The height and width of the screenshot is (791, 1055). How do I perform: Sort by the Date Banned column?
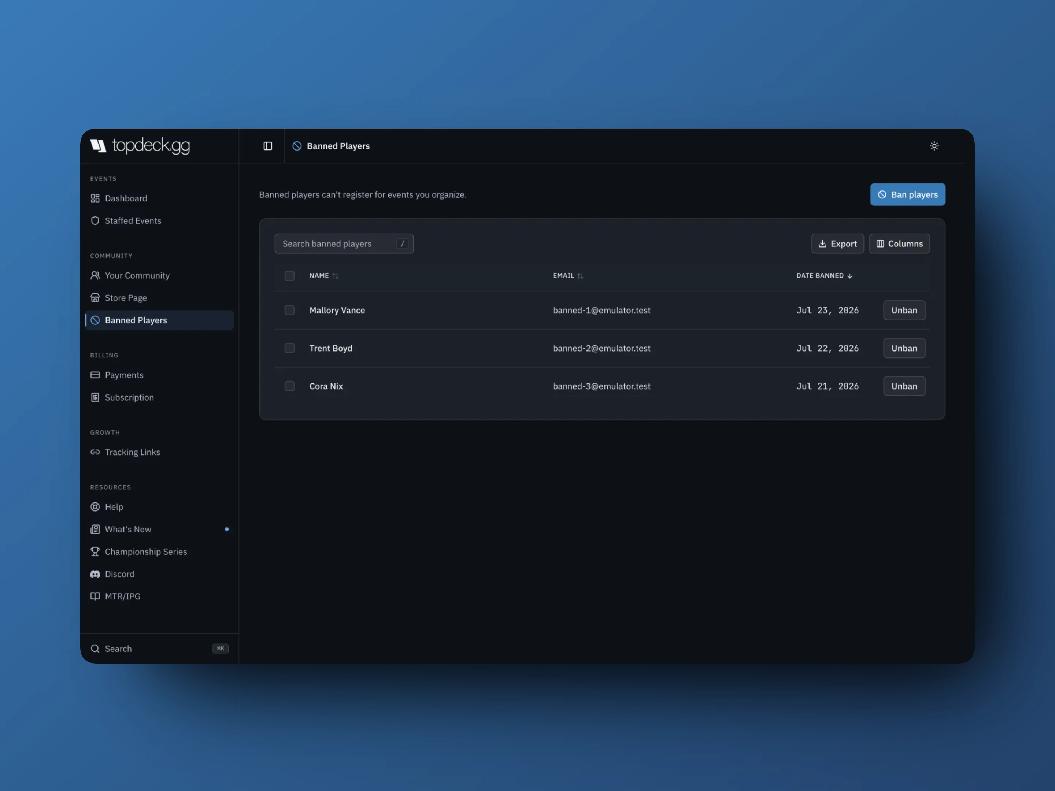tap(825, 276)
